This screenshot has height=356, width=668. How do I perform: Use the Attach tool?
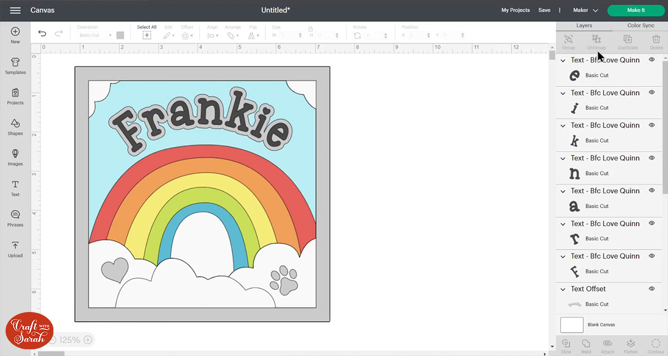point(607,344)
